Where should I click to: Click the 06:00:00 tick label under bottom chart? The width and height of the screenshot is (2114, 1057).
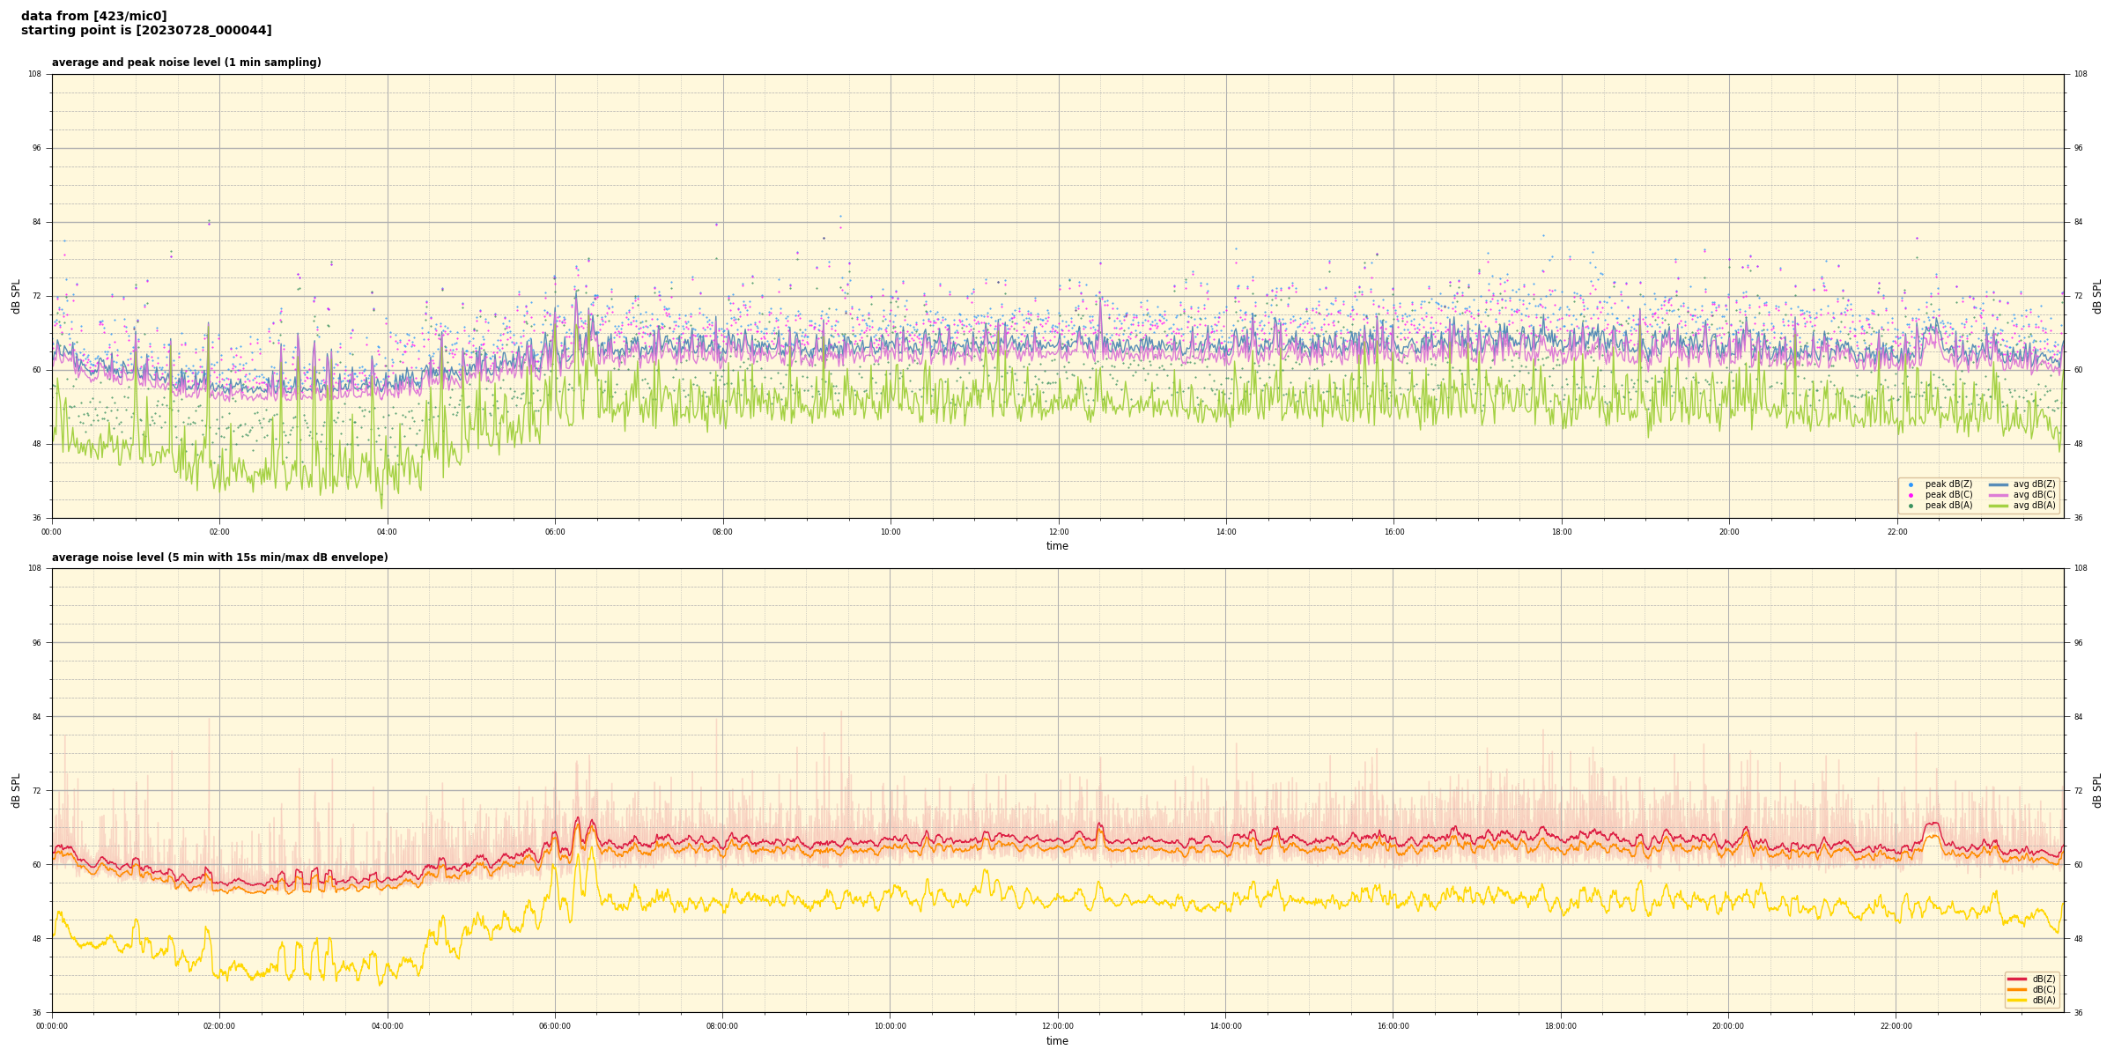(554, 1026)
